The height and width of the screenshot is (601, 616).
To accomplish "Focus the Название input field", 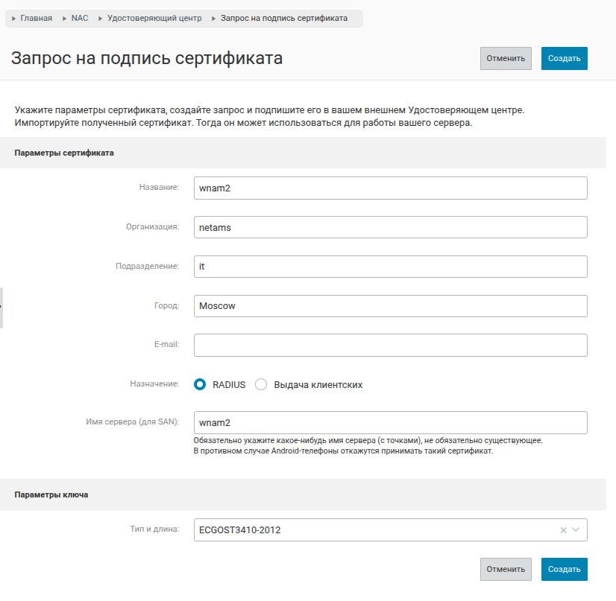I will (390, 188).
